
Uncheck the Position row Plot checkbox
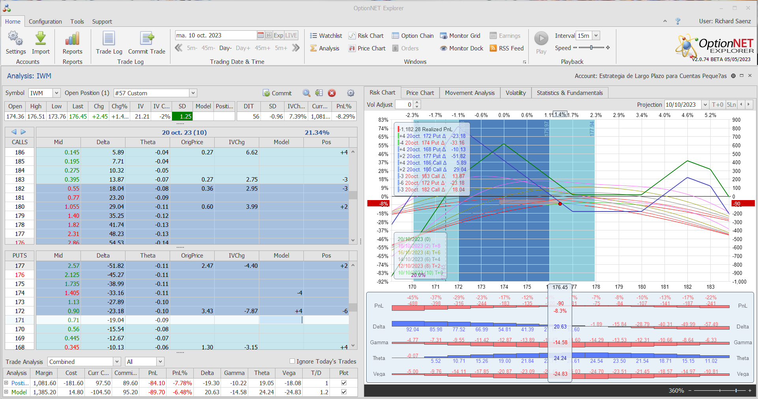(x=344, y=383)
